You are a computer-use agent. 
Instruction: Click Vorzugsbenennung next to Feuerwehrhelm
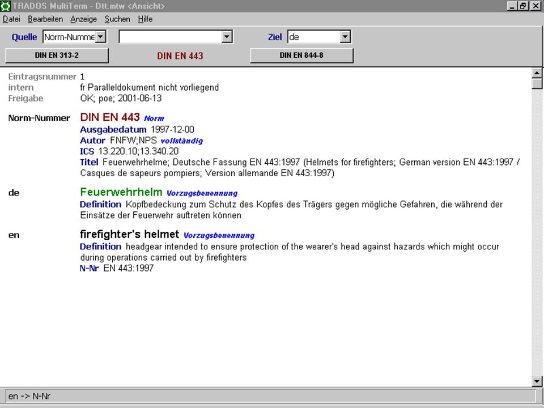point(202,193)
